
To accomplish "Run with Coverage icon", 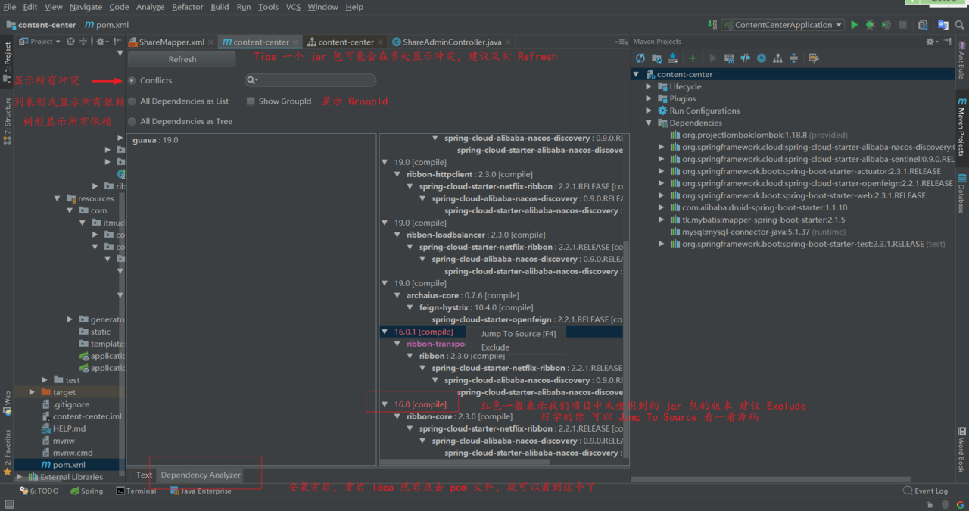I will tap(886, 25).
